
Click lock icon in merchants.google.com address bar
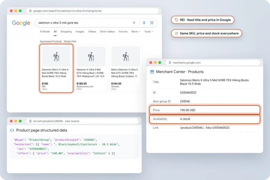170,63
